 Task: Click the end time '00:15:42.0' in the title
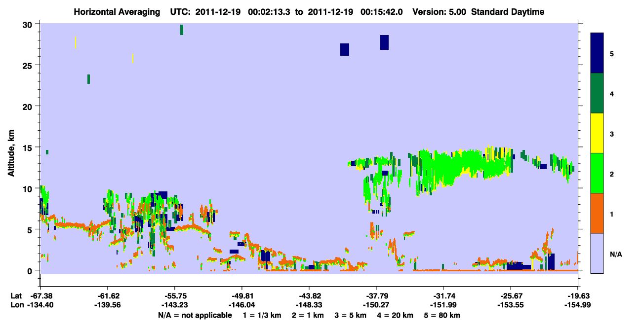[383, 12]
